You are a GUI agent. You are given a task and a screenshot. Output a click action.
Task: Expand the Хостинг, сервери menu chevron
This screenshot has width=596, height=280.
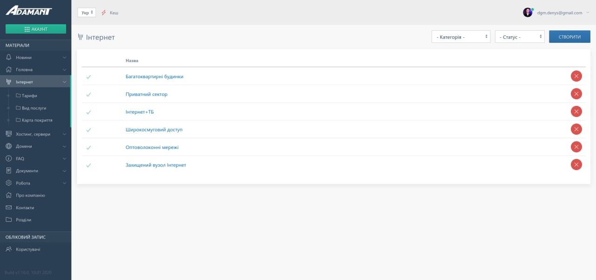click(x=65, y=134)
